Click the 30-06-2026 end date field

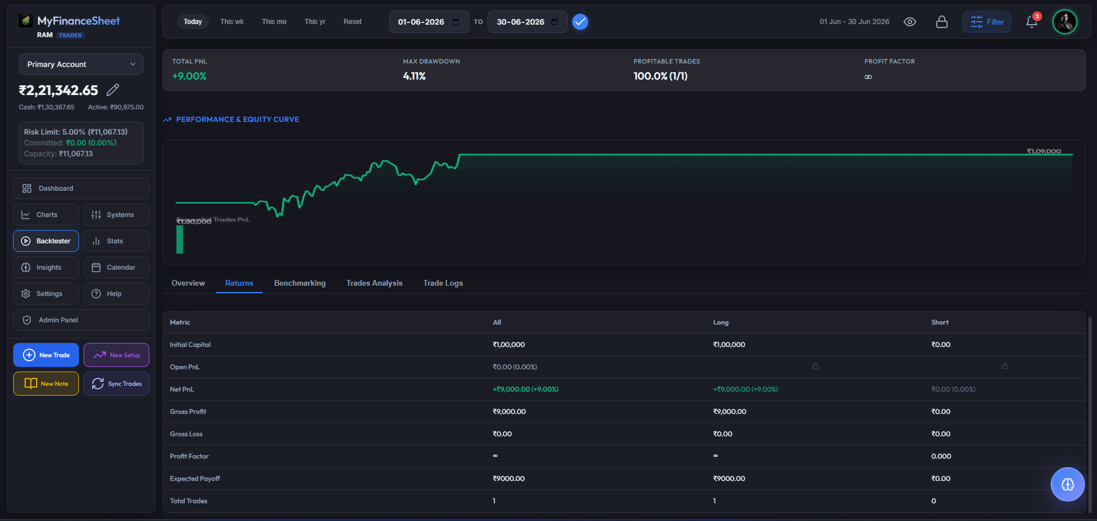527,22
